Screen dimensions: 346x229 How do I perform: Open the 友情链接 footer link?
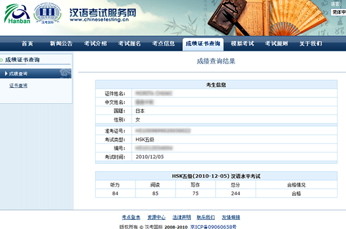tap(231, 217)
